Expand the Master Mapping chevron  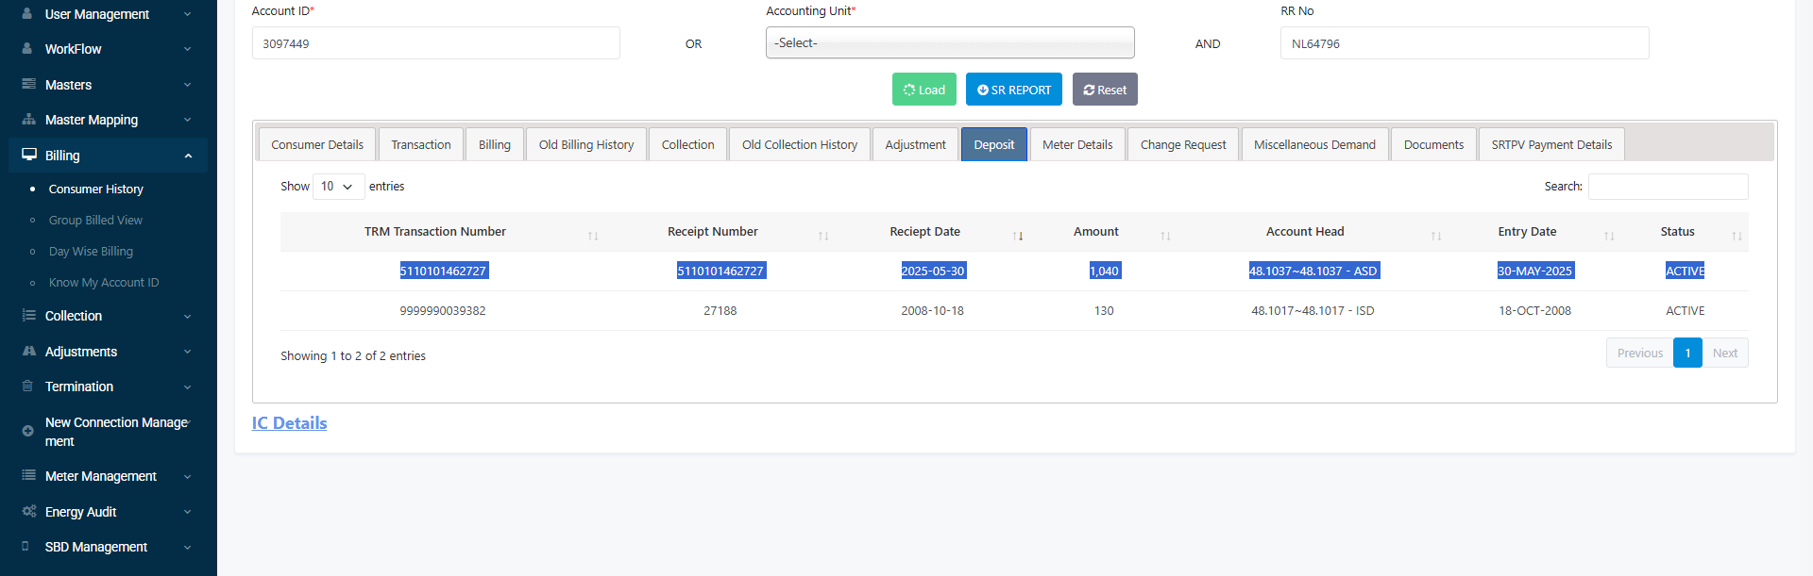point(187,120)
